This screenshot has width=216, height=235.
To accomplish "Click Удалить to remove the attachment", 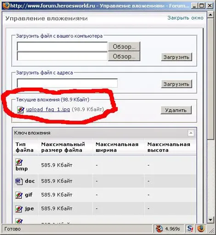I will pyautogui.click(x=176, y=110).
